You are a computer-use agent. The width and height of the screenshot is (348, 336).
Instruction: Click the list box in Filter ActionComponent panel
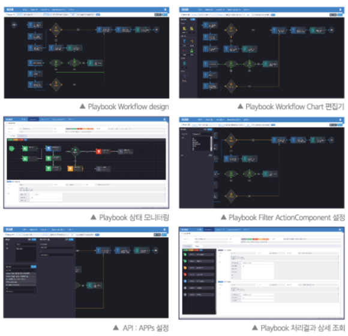click(201, 143)
